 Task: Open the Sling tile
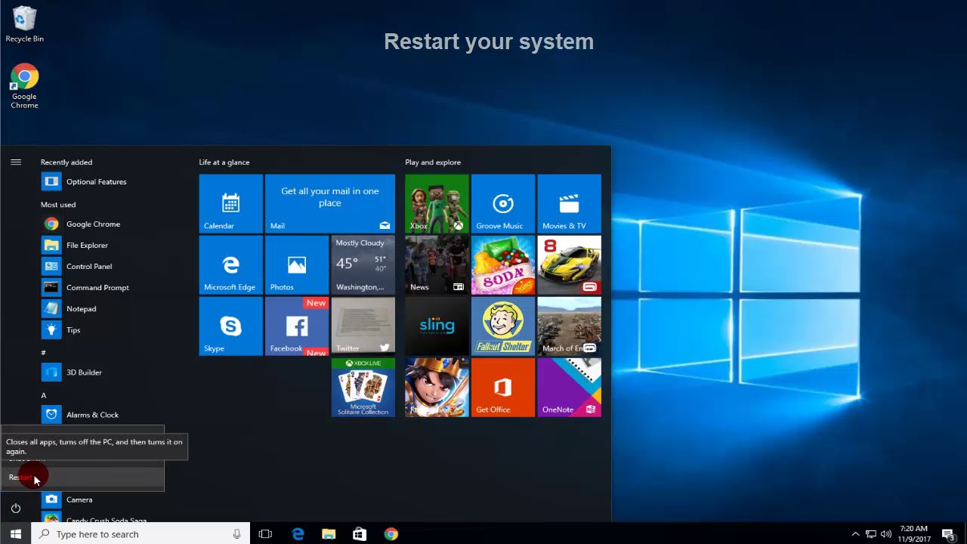tap(437, 326)
